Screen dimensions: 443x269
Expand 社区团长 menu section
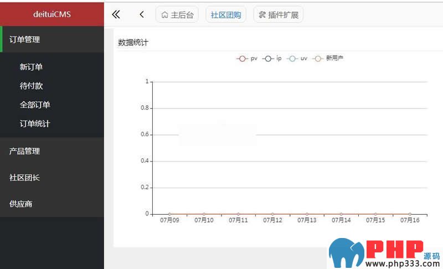click(x=52, y=177)
